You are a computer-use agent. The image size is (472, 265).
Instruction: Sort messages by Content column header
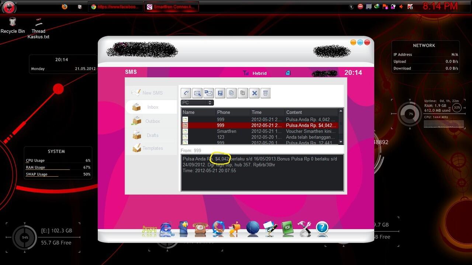click(311, 112)
